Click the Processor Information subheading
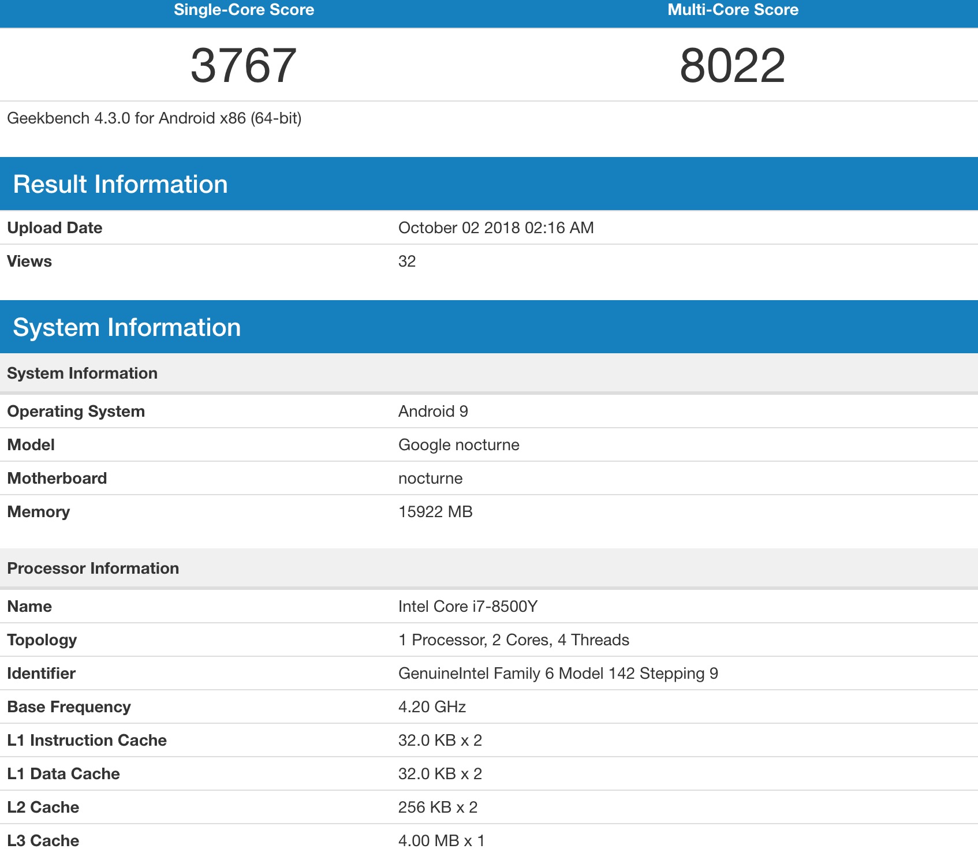This screenshot has width=978, height=860. click(x=93, y=569)
